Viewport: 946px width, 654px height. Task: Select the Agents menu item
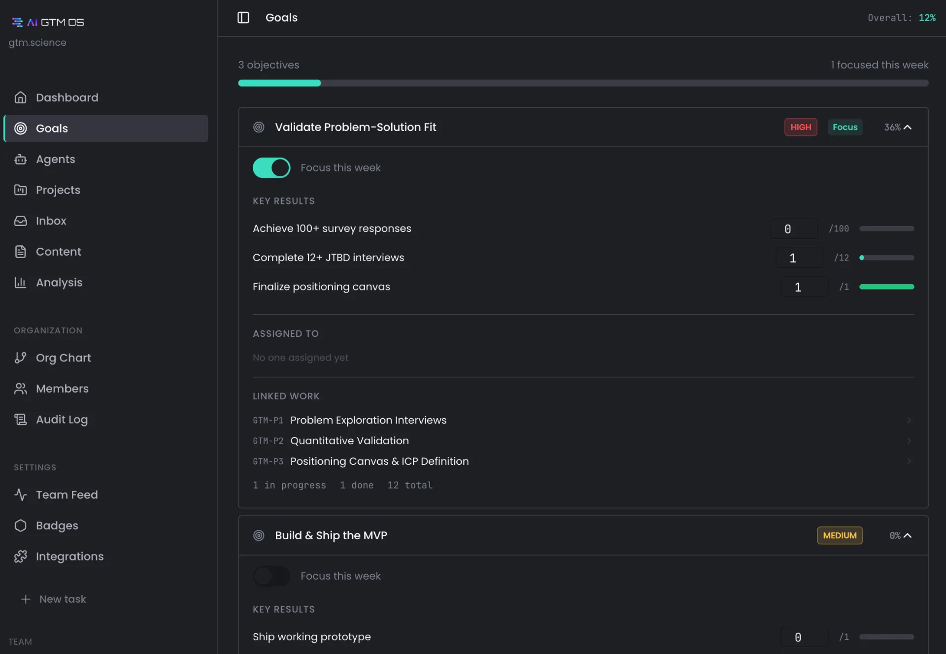click(x=105, y=159)
